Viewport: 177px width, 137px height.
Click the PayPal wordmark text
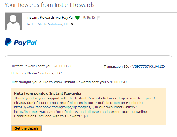[x=25, y=42]
